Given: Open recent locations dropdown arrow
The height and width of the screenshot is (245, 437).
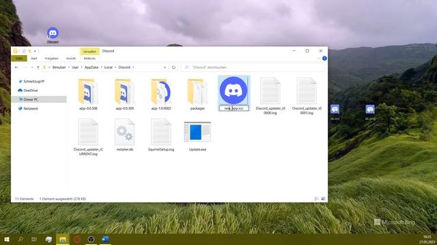Looking at the screenshot, I should point(32,67).
